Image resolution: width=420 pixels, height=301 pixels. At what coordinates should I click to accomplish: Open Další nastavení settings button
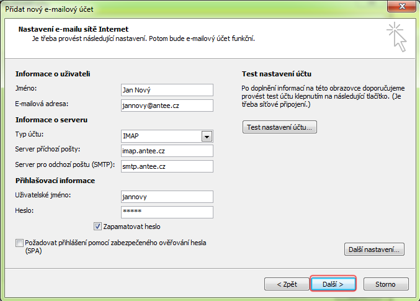click(x=373, y=249)
